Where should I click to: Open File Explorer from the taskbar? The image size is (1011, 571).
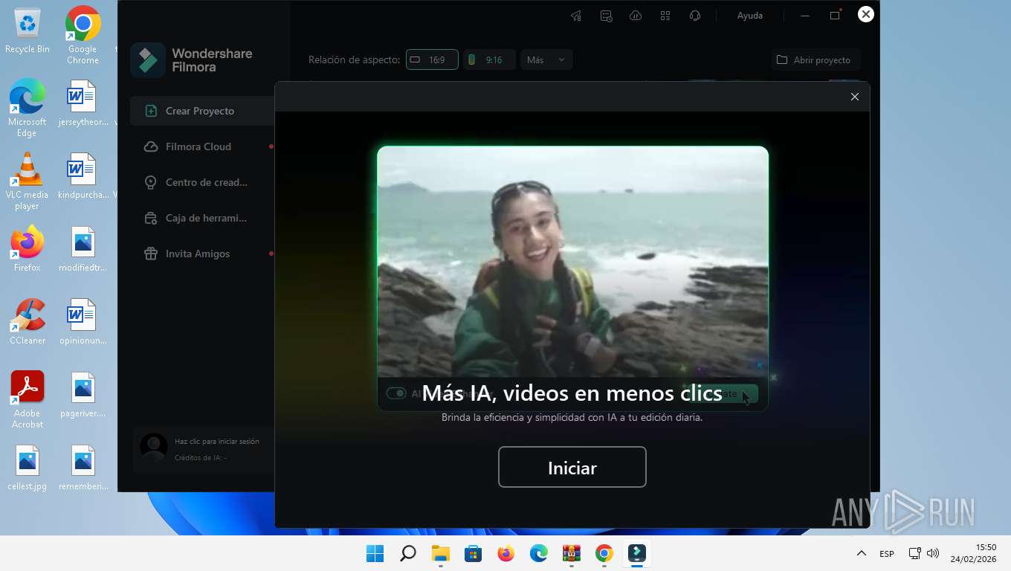(x=441, y=553)
